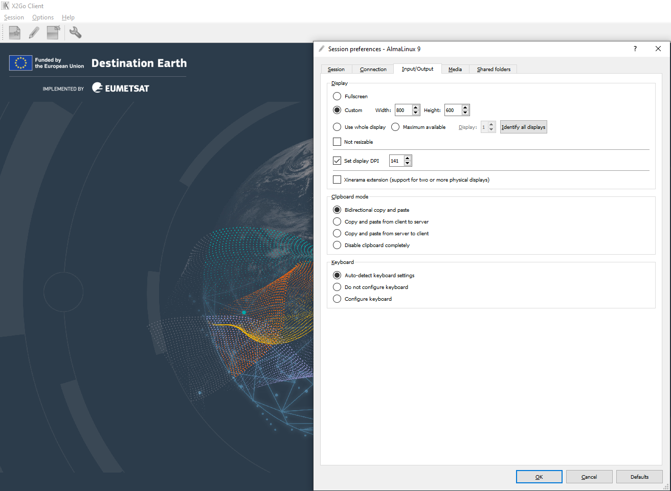Switch to the Connection tab

coord(373,69)
